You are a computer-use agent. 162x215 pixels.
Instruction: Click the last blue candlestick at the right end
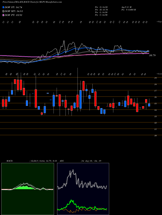[x=149, y=105]
